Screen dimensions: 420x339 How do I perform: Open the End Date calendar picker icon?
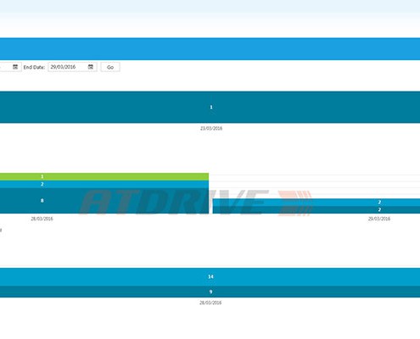(91, 67)
